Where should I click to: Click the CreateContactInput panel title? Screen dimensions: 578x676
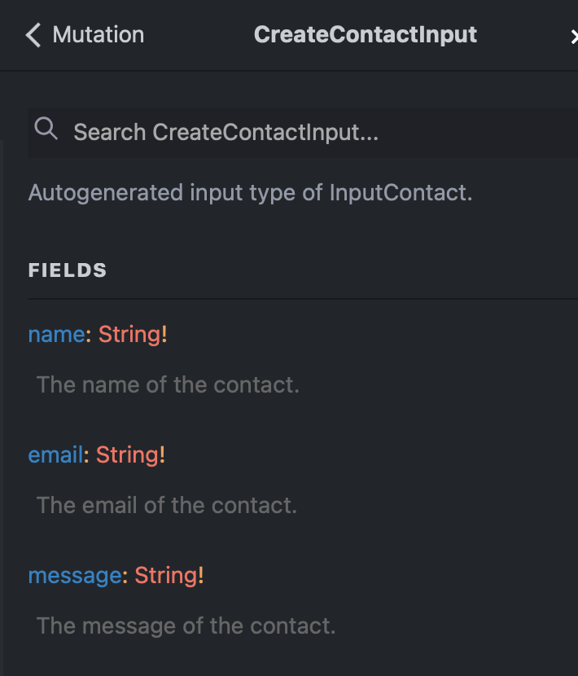[365, 34]
